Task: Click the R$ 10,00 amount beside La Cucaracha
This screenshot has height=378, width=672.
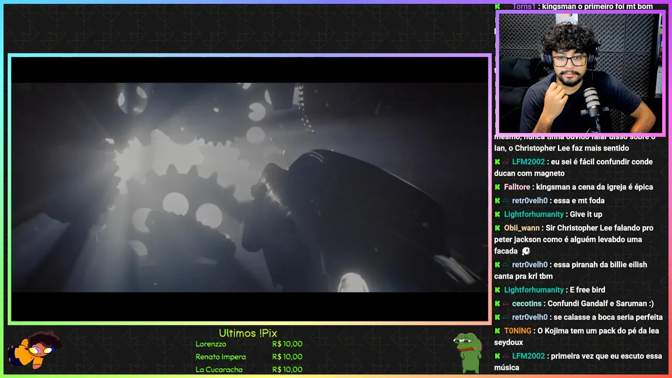Action: tap(287, 369)
